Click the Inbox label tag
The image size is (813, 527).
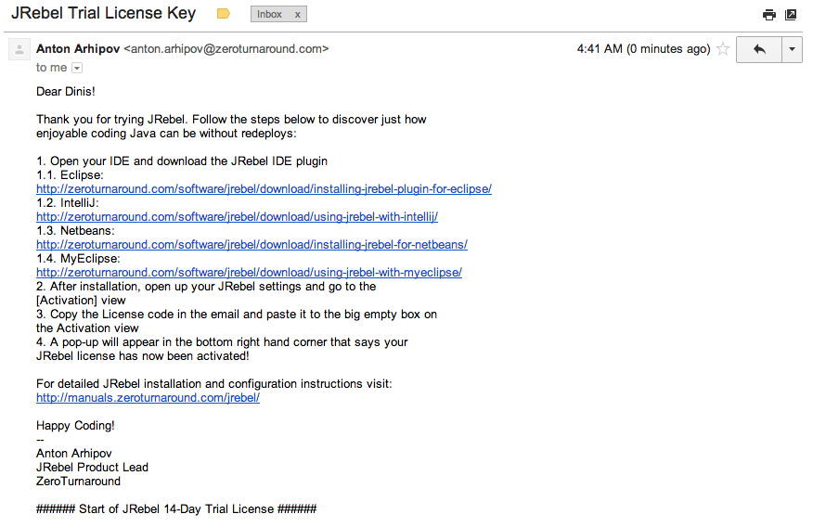[270, 15]
